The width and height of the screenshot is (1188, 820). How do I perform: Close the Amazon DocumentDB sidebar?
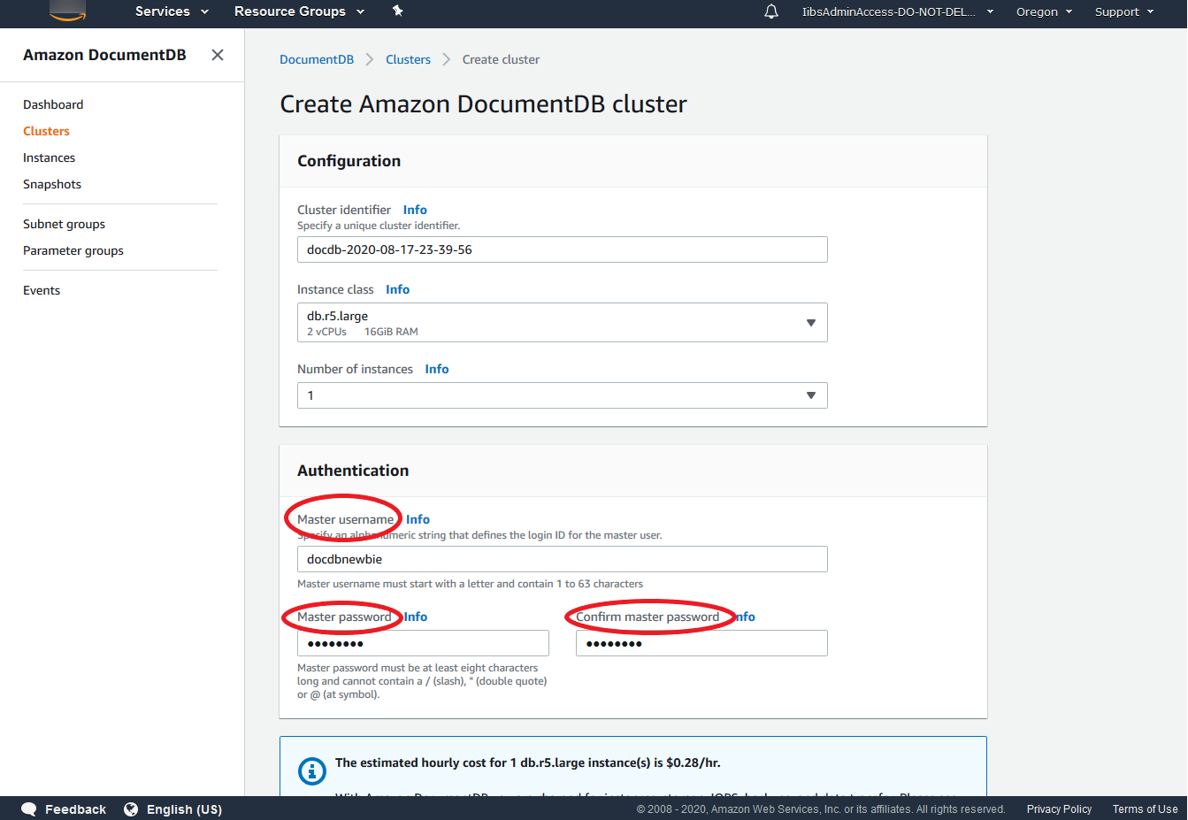click(218, 55)
